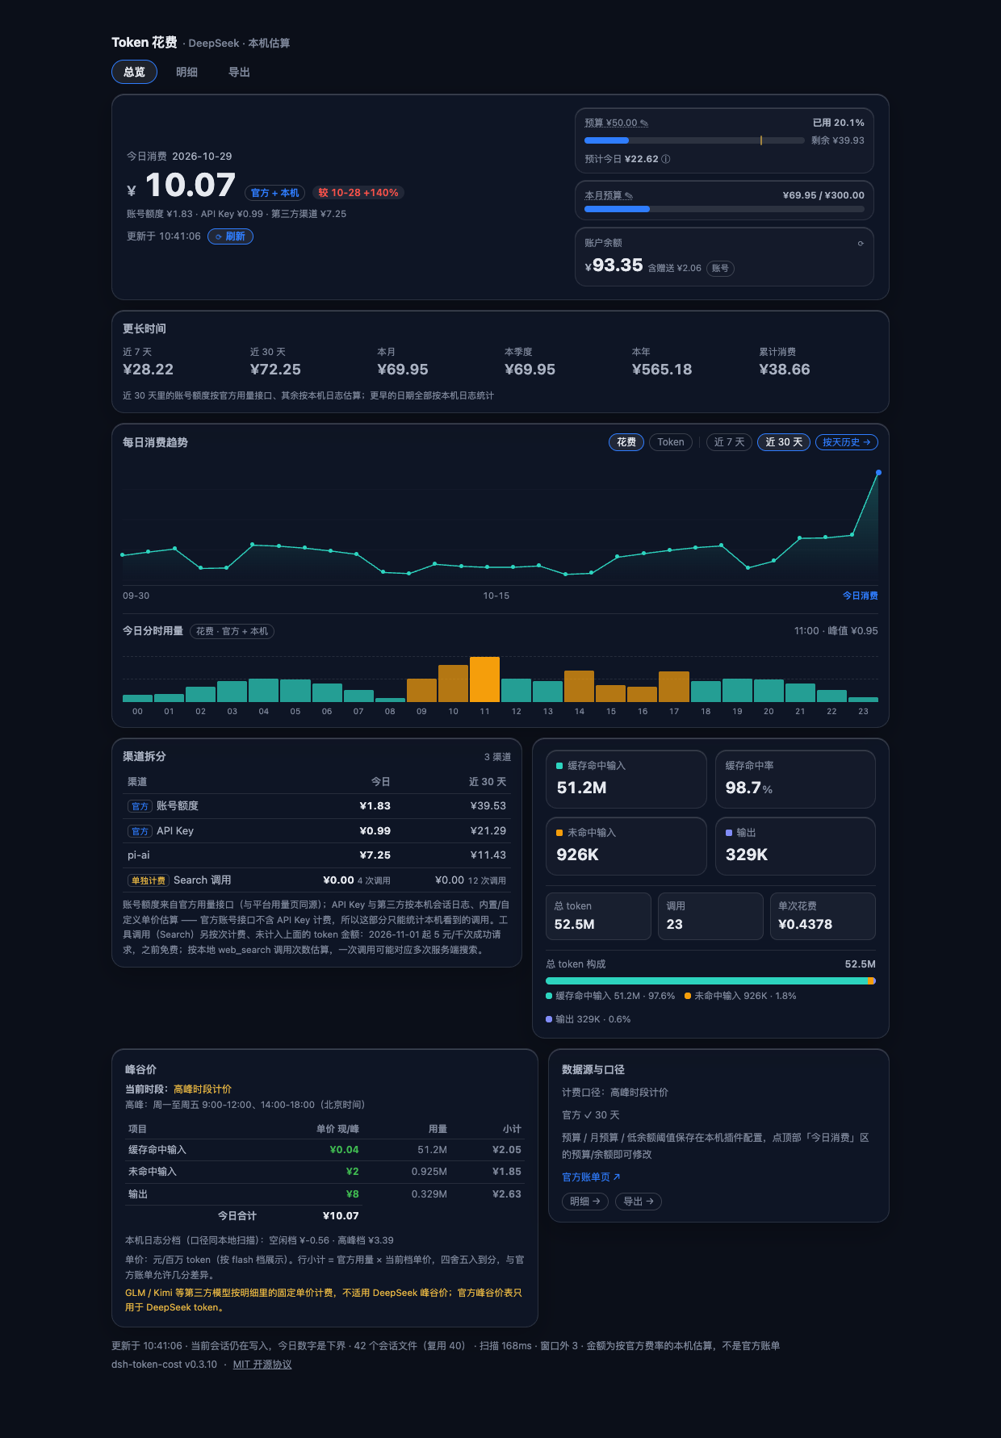
Task: Open the MIT 开源协议 link
Action: [x=262, y=1365]
